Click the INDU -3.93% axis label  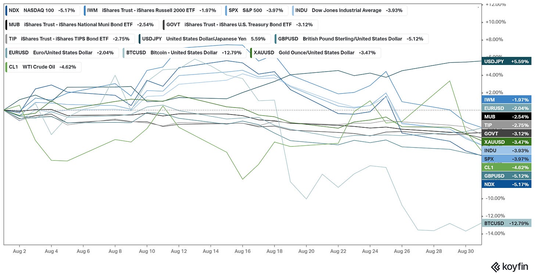pyautogui.click(x=506, y=150)
